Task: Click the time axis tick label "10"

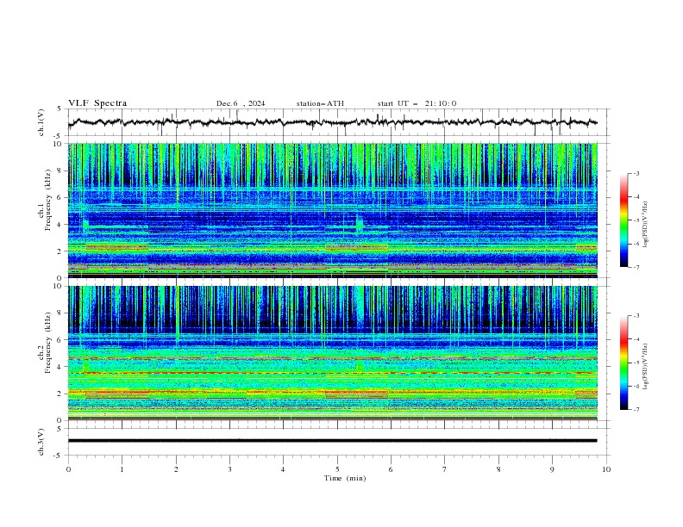Action: tap(606, 469)
